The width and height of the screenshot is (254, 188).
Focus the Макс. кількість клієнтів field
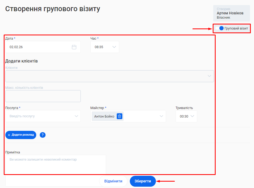pyautogui.click(x=43, y=96)
